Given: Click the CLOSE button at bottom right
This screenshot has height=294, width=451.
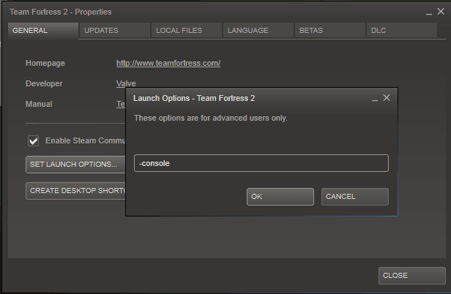Looking at the screenshot, I should pyautogui.click(x=412, y=276).
